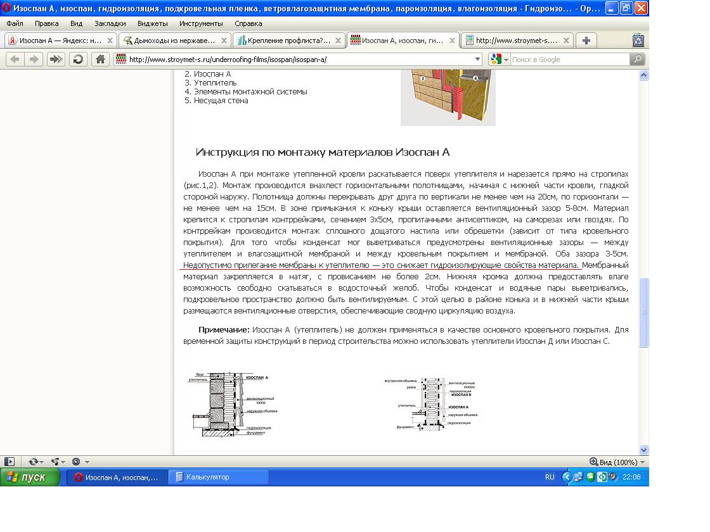Open the Файл menu

coord(15,23)
